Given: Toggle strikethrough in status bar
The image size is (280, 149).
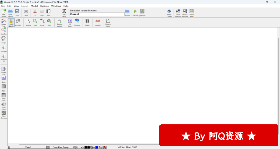Looking at the screenshot, I should (x=83, y=147).
